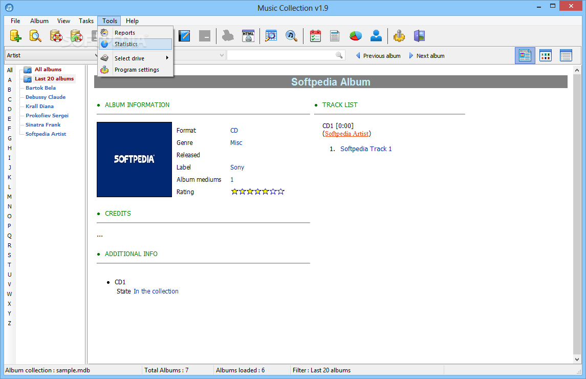The height and width of the screenshot is (379, 586).
Task: Click the star rating control
Action: click(257, 192)
